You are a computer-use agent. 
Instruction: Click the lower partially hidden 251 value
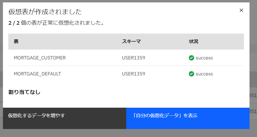coord(253,111)
